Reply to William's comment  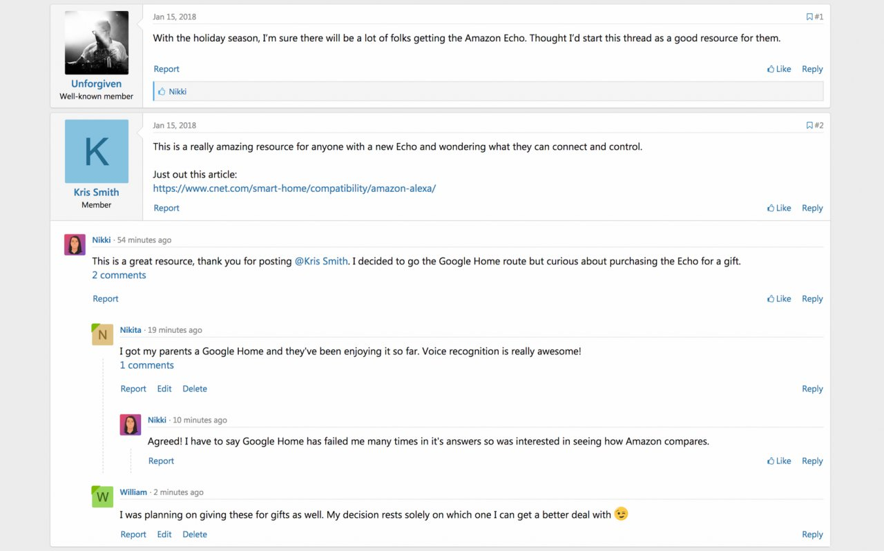point(812,534)
